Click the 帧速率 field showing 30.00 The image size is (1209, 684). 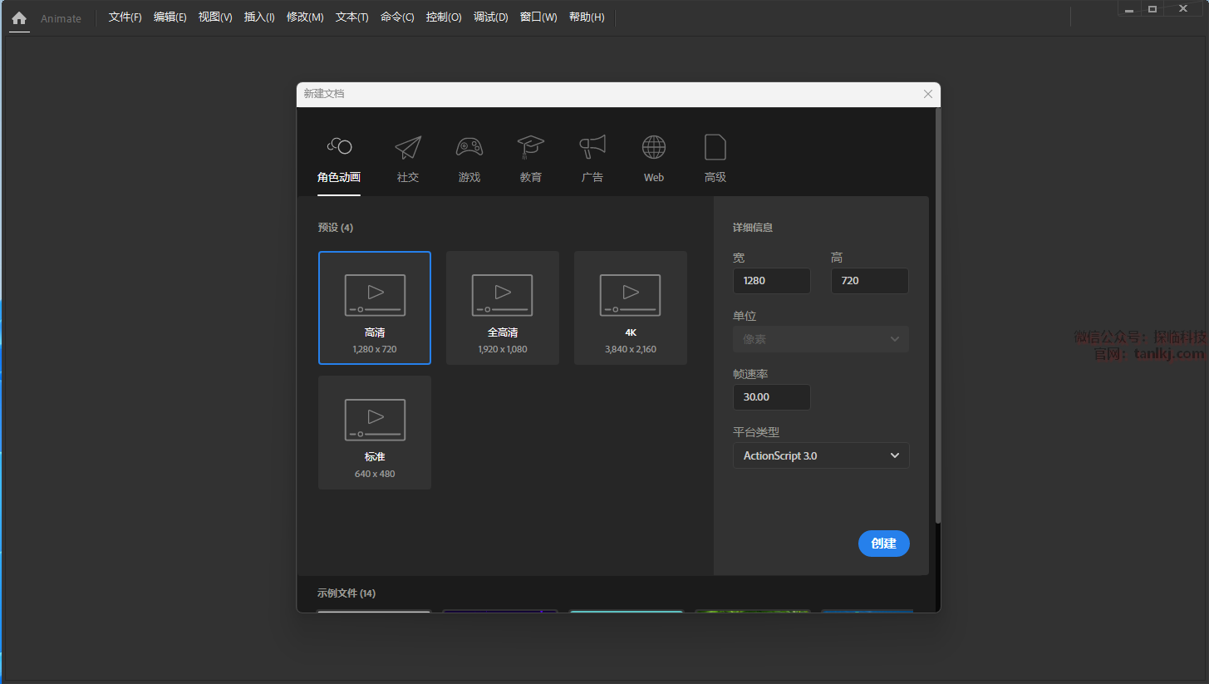(771, 397)
